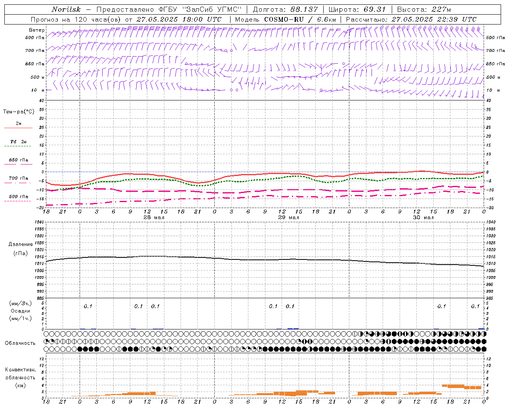Click the (мм/1ч.) hourly precipitation unit label
507x405 pixels.
click(x=21, y=318)
